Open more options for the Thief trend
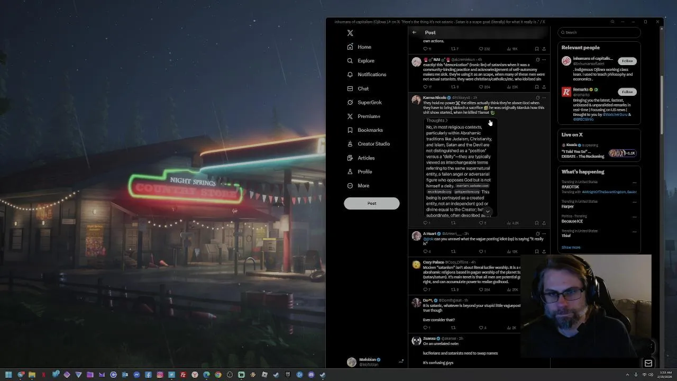Viewport: 677px width, 381px height. 634,231
